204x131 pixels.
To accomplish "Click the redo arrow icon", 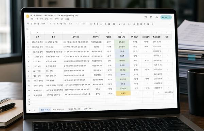I will point(35,24).
